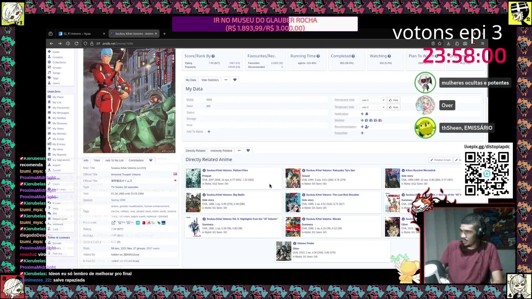This screenshot has width=532, height=299.
Task: Click info icon beside Votoms Finder
Action: [x=294, y=243]
